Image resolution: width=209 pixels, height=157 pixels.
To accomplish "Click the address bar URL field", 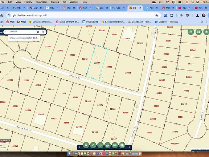I will tap(83, 16).
